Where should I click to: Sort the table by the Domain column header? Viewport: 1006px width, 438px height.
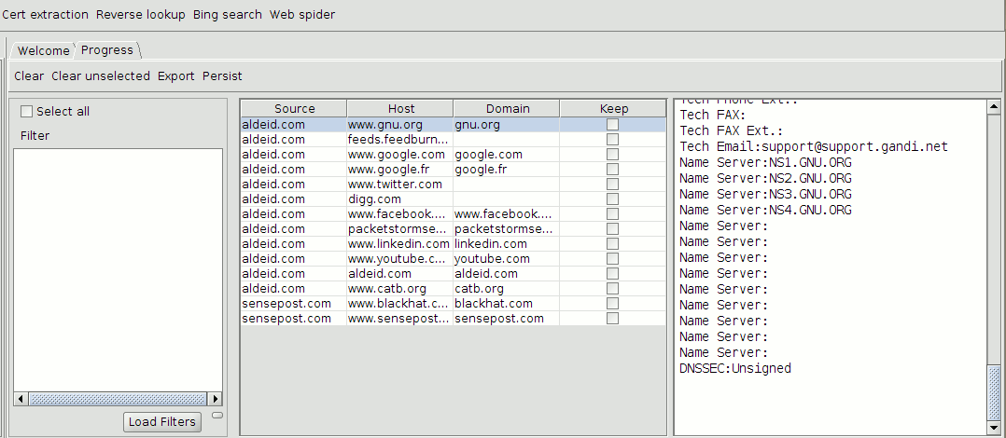point(507,109)
